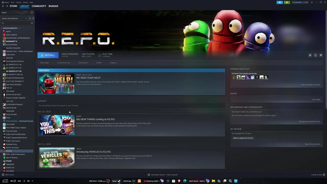Open the announcements megaphone button
The width and height of the screenshot is (327, 184).
coord(280,2)
